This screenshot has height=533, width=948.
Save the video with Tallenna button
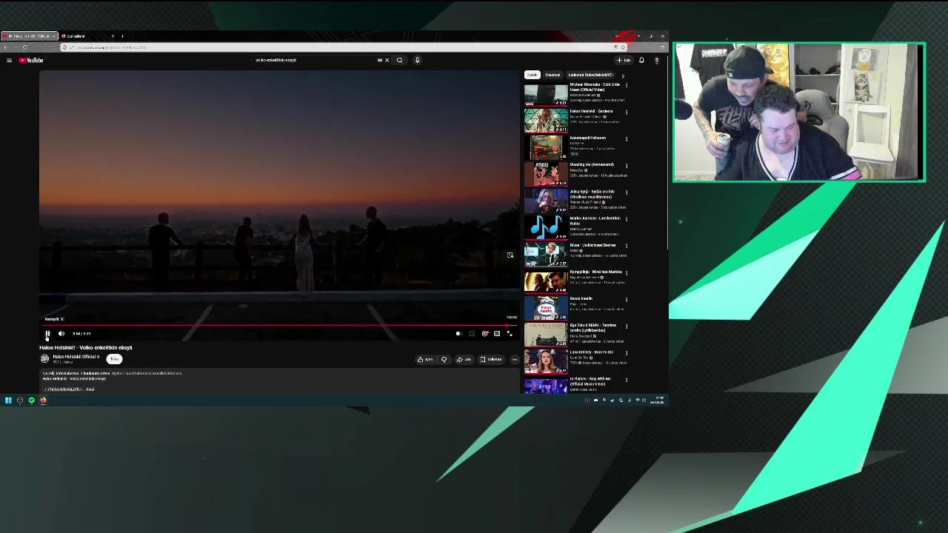pyautogui.click(x=491, y=360)
